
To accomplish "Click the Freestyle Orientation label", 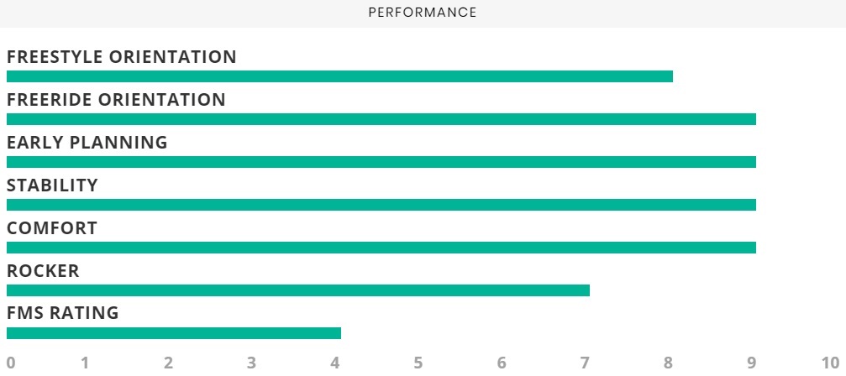I will pyautogui.click(x=121, y=56).
